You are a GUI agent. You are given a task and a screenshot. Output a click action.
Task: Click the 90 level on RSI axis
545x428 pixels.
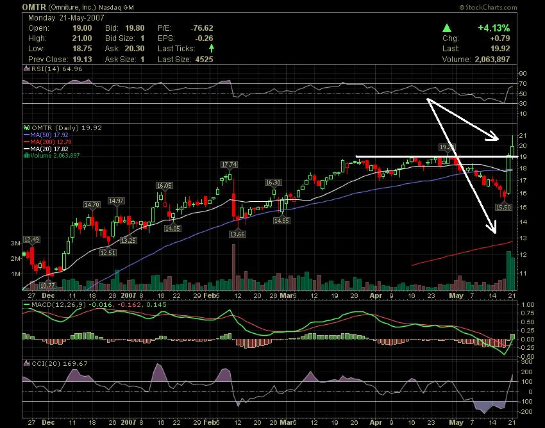(523, 74)
